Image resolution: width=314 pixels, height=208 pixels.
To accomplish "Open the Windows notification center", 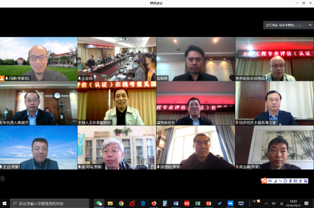I will pos(306,203).
